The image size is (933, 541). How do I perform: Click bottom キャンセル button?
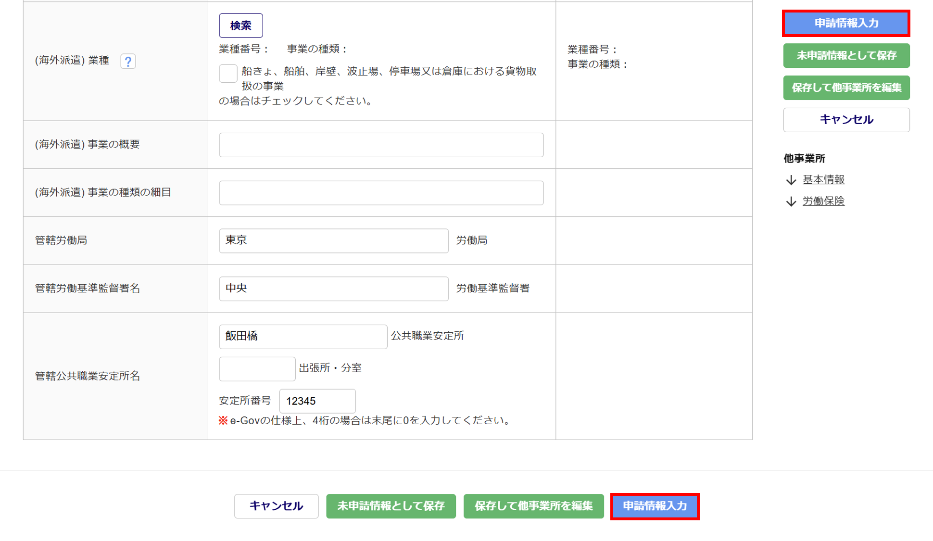click(x=276, y=506)
